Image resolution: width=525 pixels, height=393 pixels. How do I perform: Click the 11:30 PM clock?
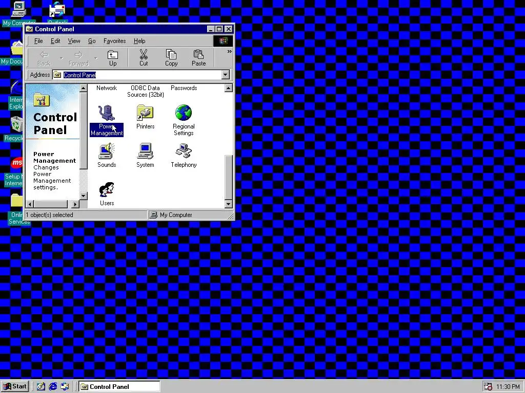click(x=508, y=387)
